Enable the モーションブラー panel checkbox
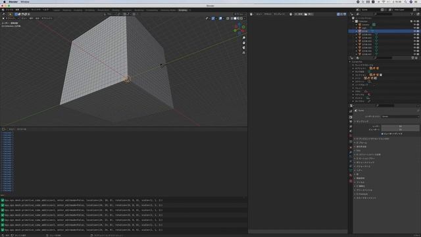 [357, 159]
